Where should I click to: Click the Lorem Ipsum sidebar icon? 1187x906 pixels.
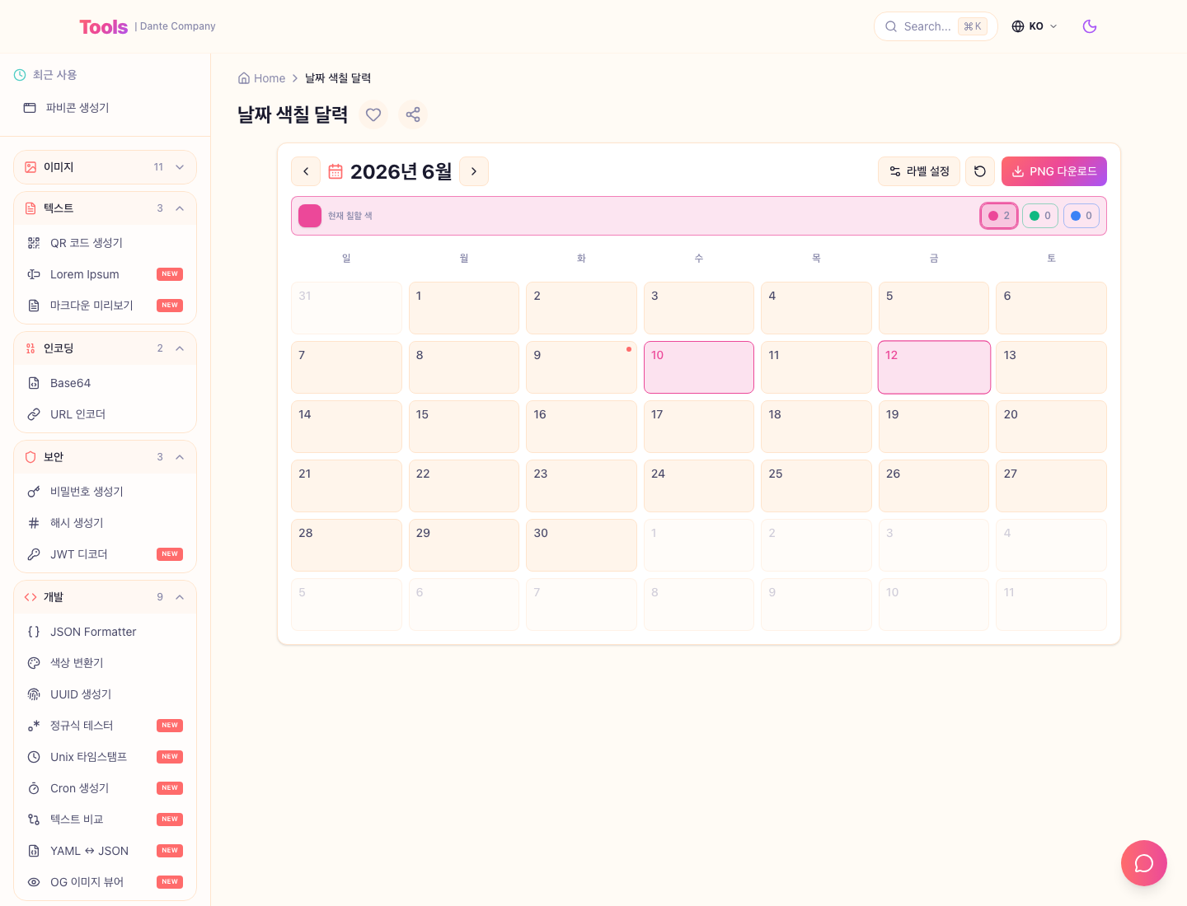pyautogui.click(x=34, y=274)
